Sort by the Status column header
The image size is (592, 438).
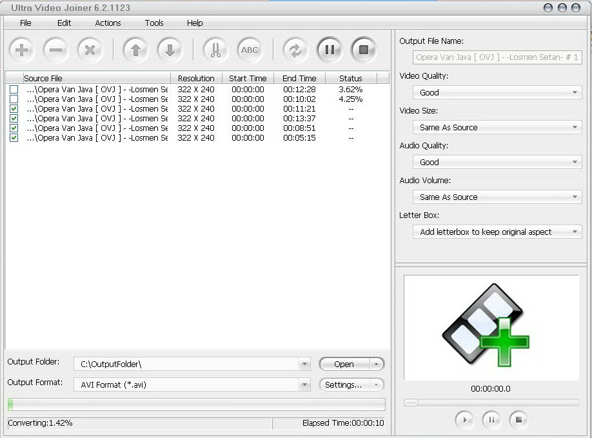point(351,78)
